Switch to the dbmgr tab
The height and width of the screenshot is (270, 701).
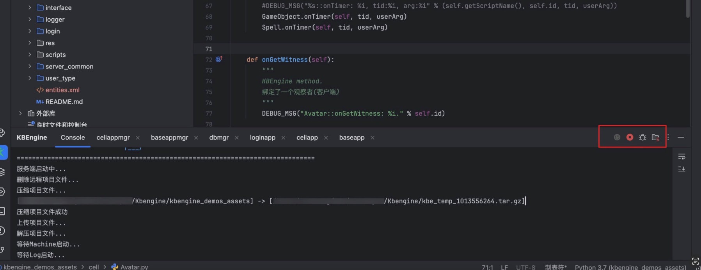(x=218, y=138)
